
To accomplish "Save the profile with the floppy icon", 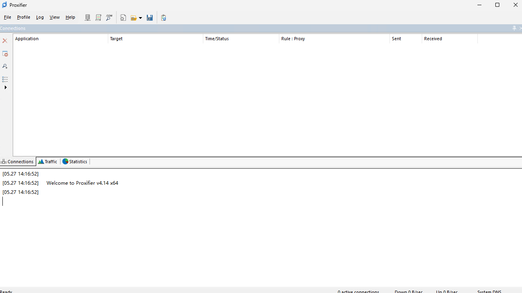I will [x=150, y=18].
